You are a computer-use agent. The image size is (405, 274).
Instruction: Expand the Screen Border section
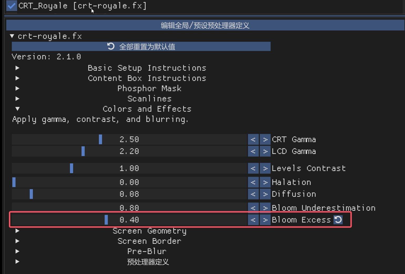click(x=17, y=241)
